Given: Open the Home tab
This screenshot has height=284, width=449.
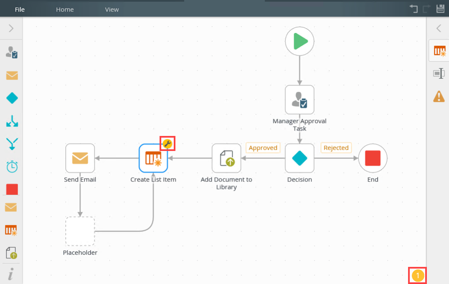Looking at the screenshot, I should pos(65,10).
